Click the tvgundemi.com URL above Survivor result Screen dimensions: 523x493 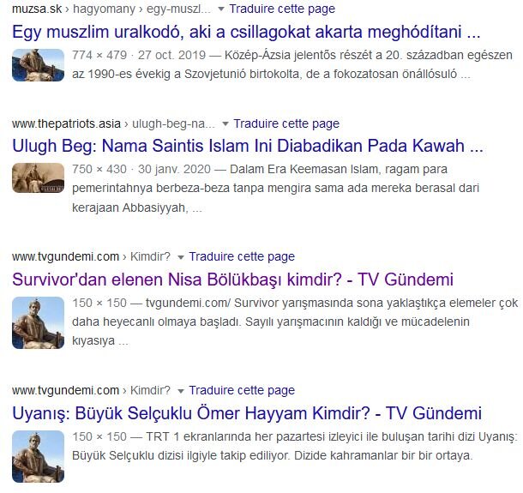[91, 256]
